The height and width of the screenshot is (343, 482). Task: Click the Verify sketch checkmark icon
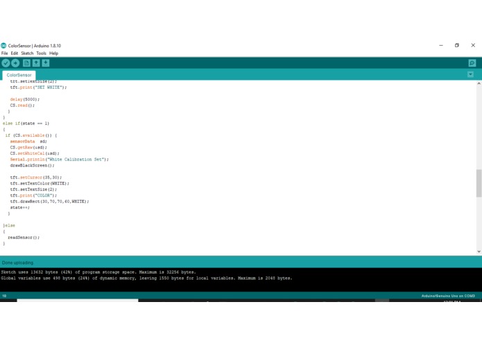[x=6, y=63]
